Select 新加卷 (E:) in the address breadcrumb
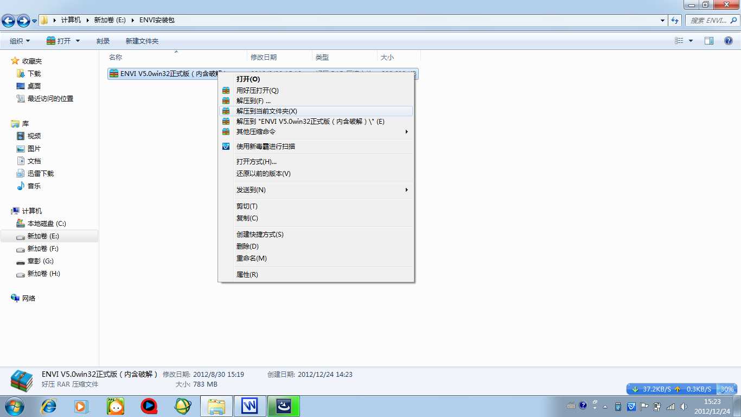This screenshot has height=417, width=741. point(110,20)
